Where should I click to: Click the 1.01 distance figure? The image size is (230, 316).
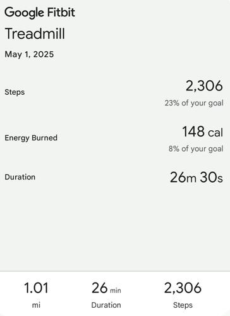(36, 288)
